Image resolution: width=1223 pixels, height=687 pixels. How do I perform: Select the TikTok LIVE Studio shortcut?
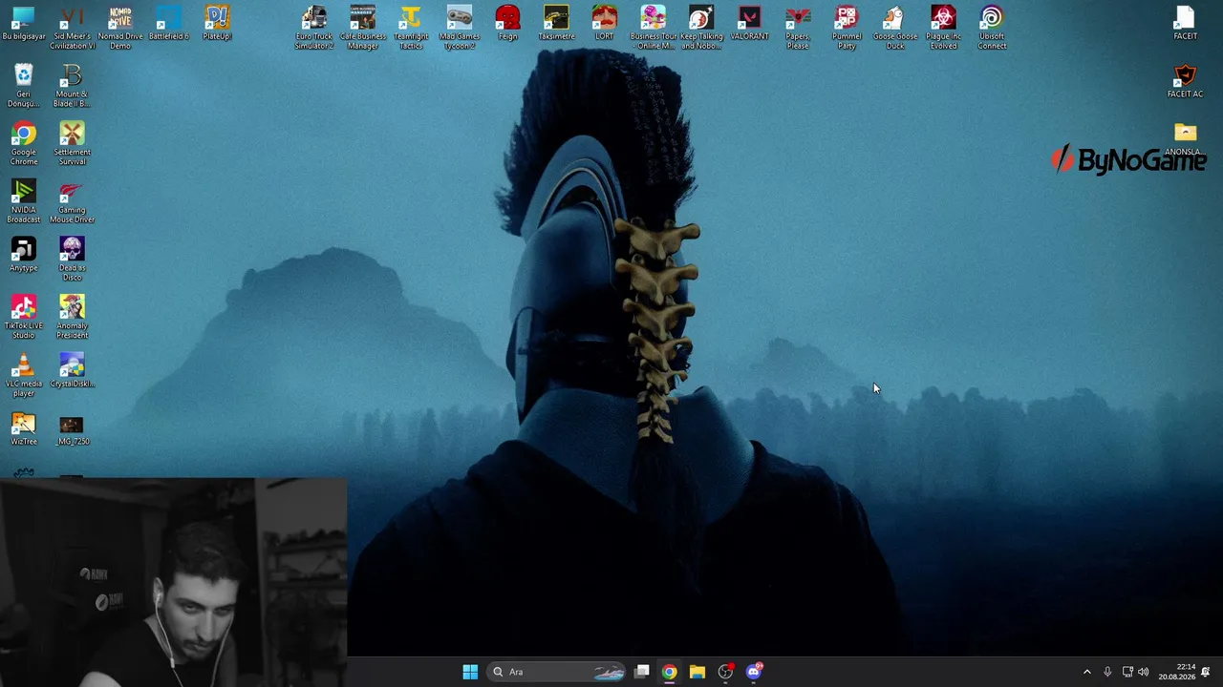[23, 318]
